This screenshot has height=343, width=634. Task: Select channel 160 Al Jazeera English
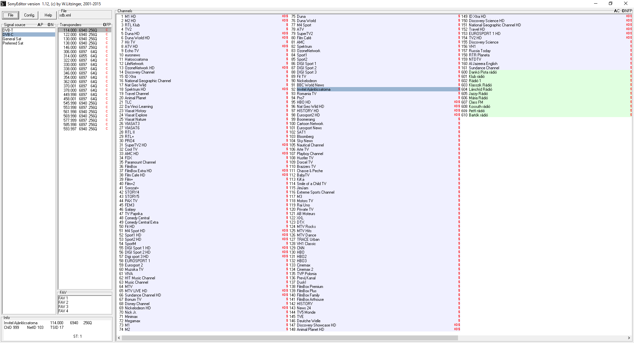click(546, 64)
